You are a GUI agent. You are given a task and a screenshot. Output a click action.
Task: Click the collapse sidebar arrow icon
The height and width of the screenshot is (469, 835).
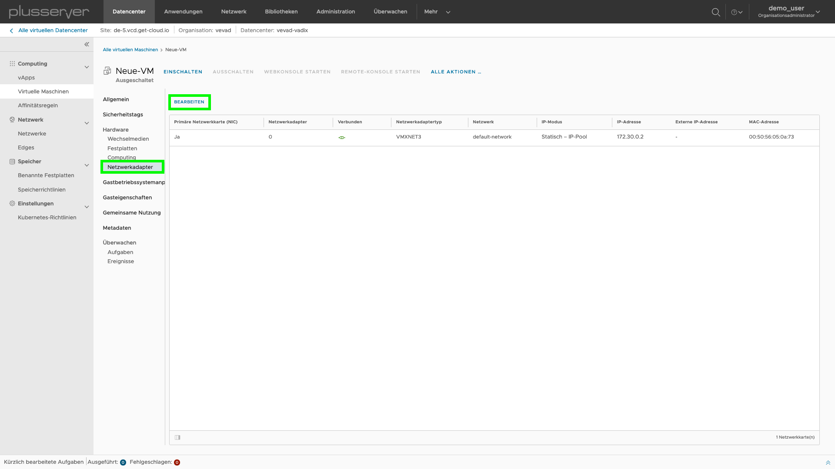pyautogui.click(x=86, y=45)
